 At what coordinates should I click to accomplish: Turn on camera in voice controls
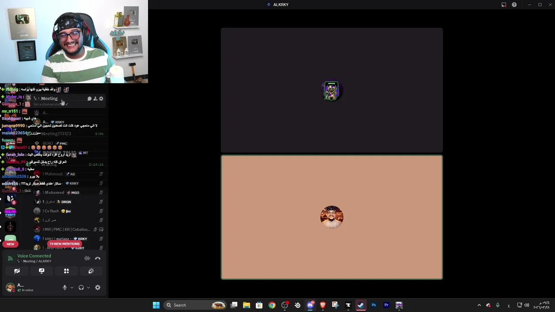pyautogui.click(x=17, y=271)
